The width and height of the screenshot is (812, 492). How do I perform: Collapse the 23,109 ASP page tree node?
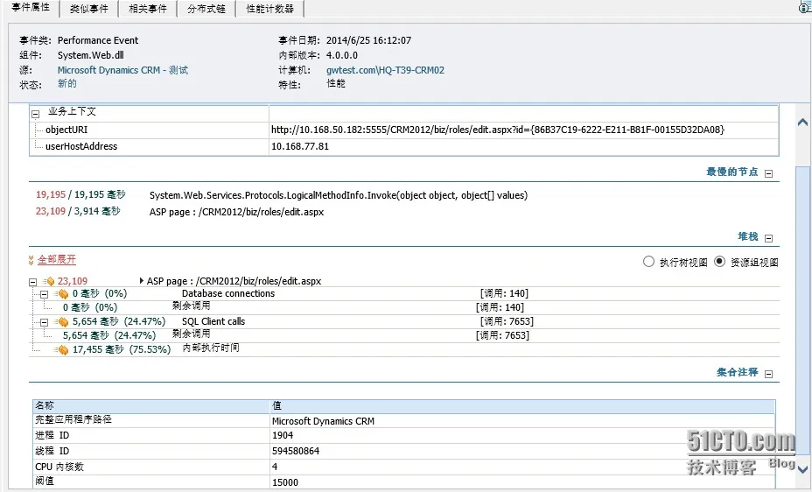click(32, 282)
